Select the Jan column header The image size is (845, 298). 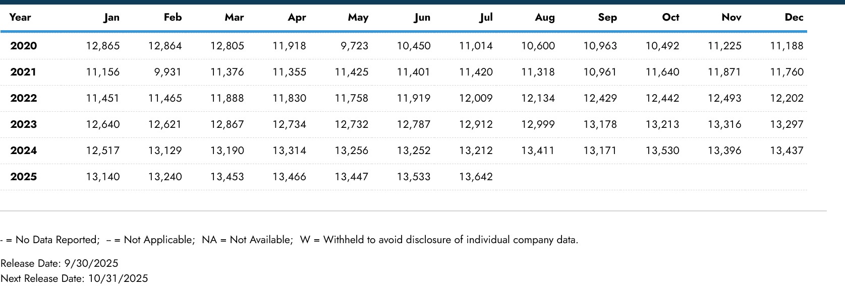tap(111, 17)
